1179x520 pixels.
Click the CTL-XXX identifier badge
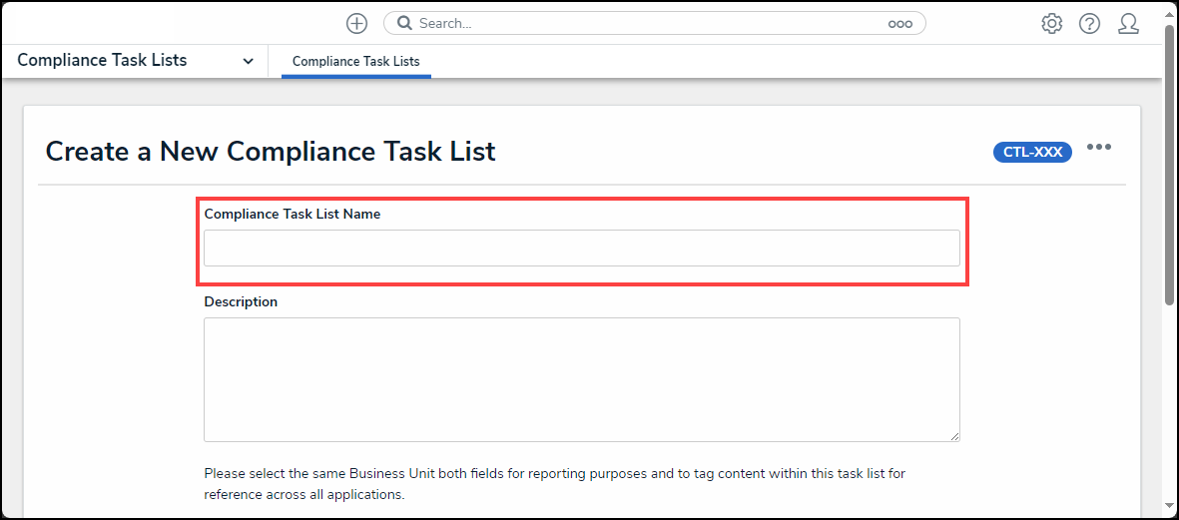tap(1032, 152)
